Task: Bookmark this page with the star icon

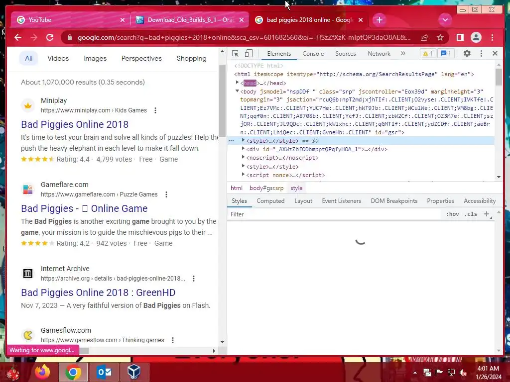Action: [x=440, y=38]
